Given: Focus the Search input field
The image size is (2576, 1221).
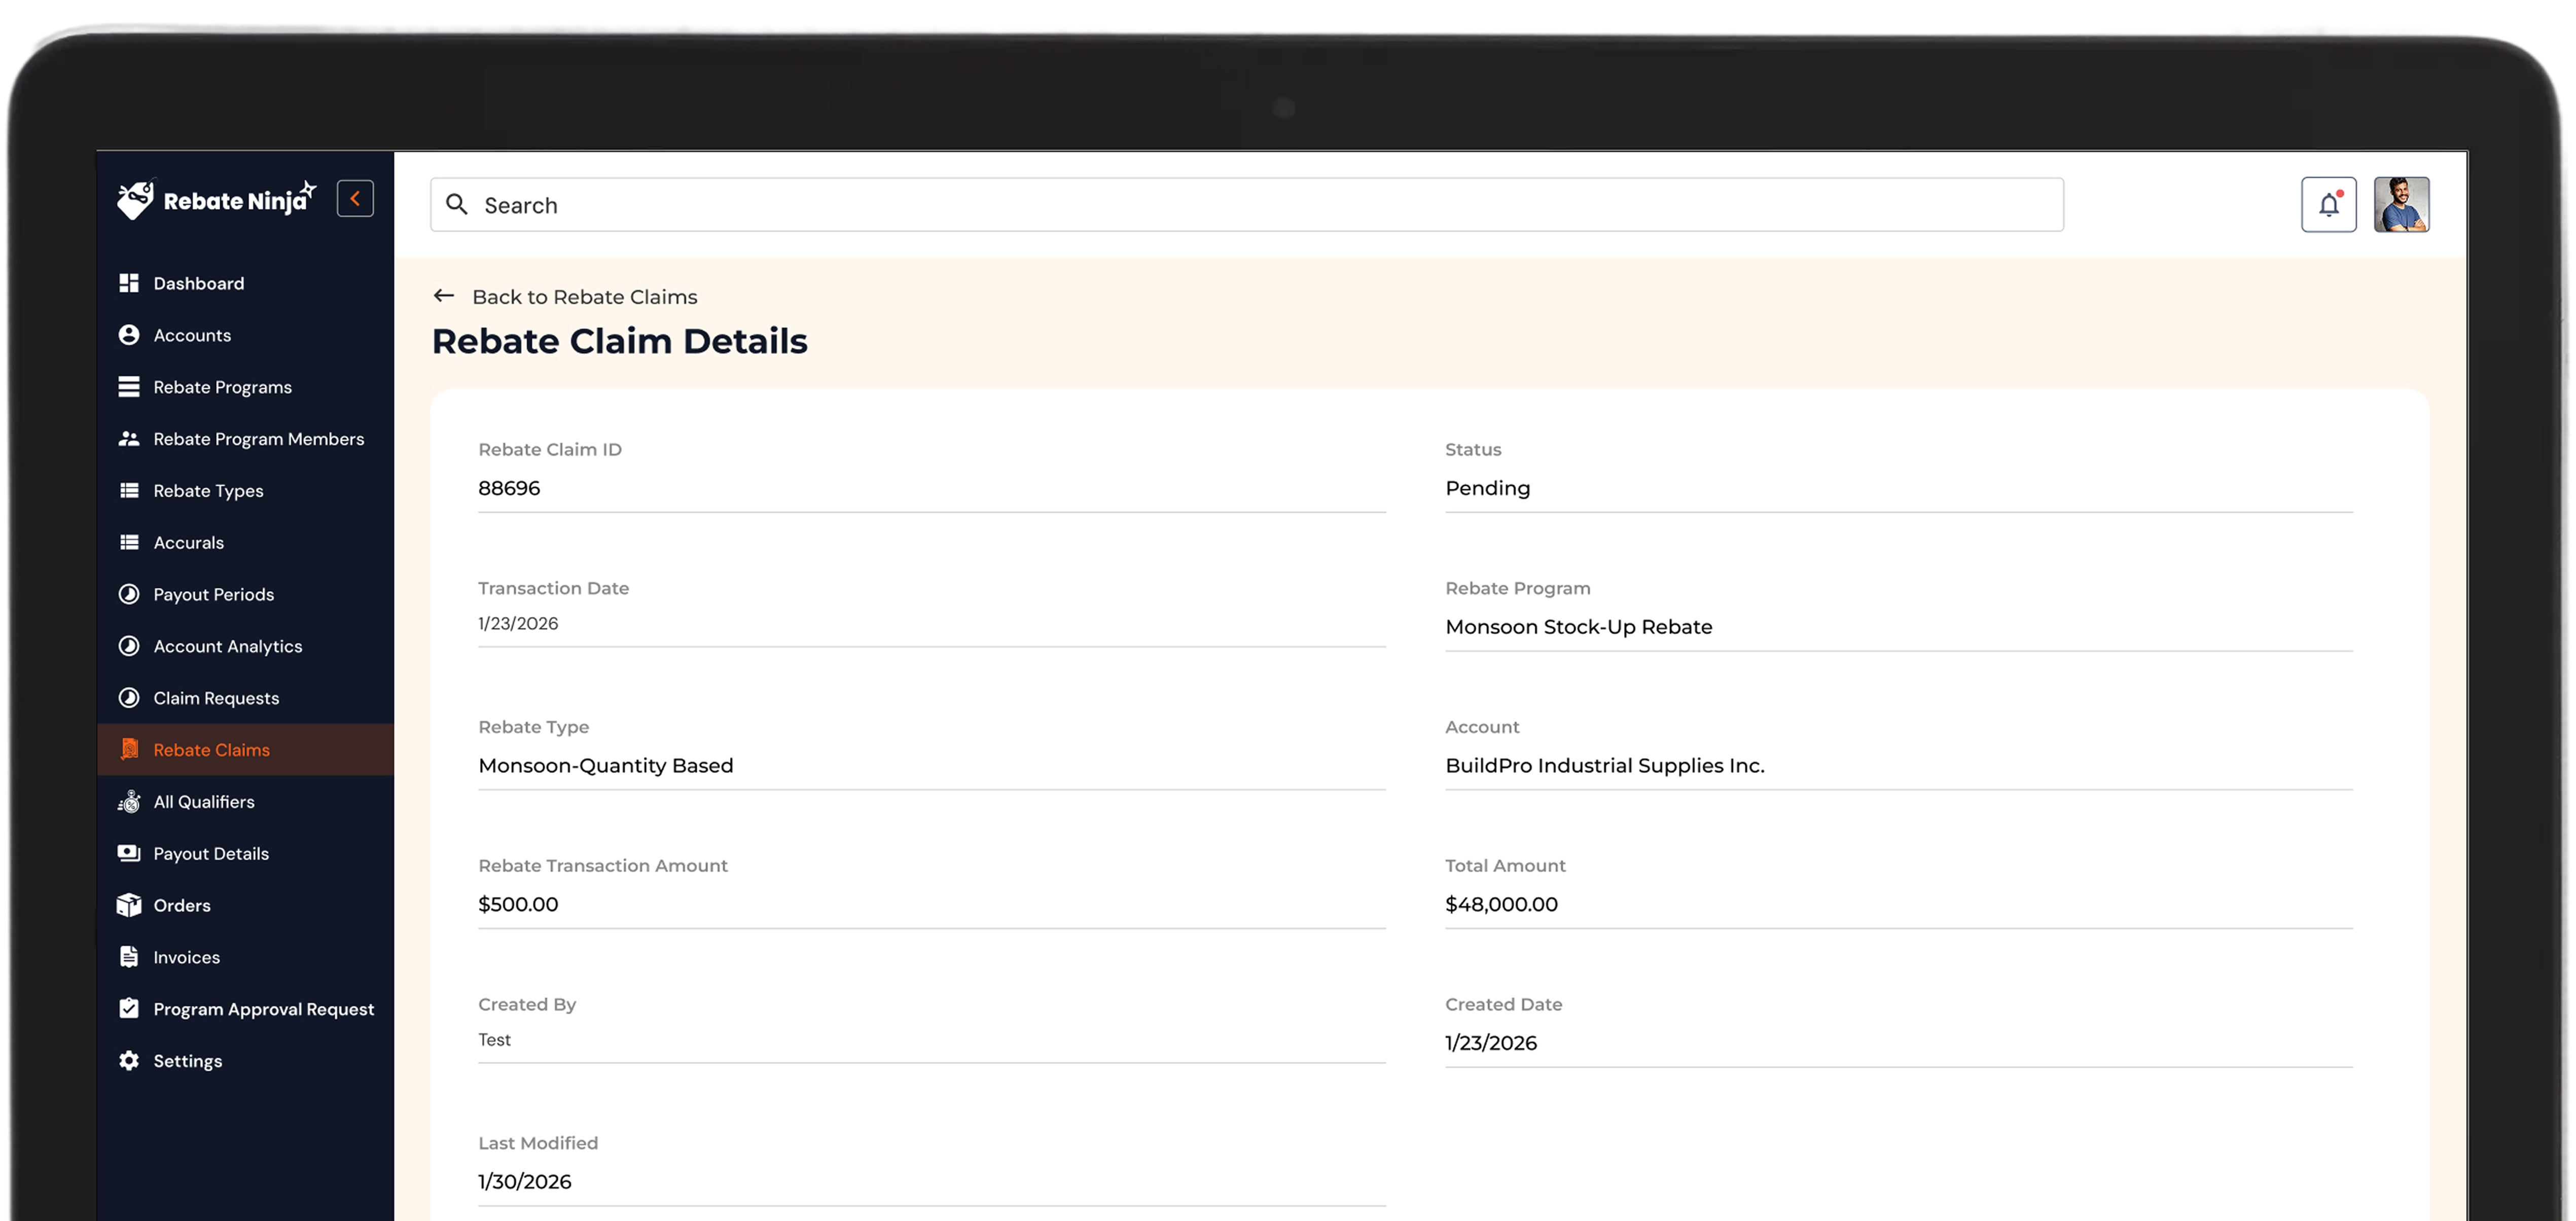Looking at the screenshot, I should point(1246,205).
